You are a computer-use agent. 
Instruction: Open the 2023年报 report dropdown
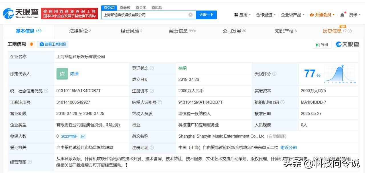pyautogui.click(x=69, y=136)
